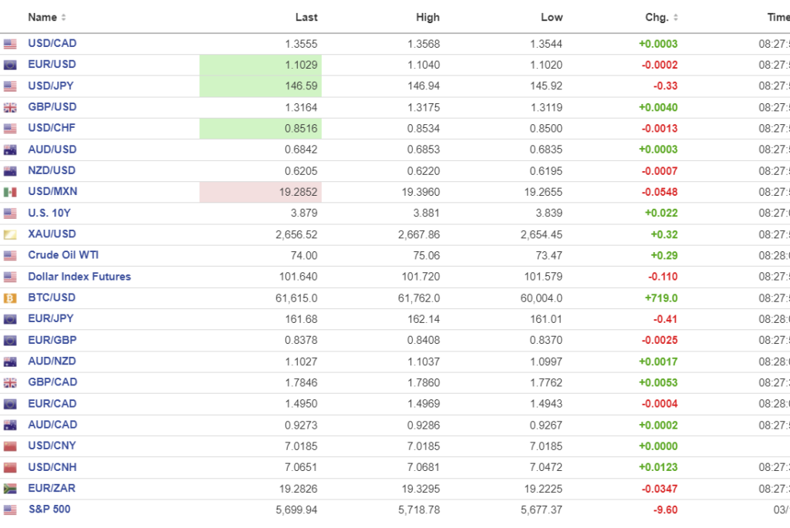Viewport: 790px width, 528px height.
Task: Click the South Africa flag beside EUR/ZAR
Action: (10, 489)
